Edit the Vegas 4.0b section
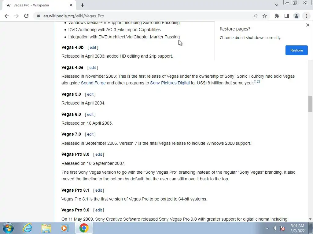Image resolution: width=313 pixels, height=234 pixels. pos(93,47)
